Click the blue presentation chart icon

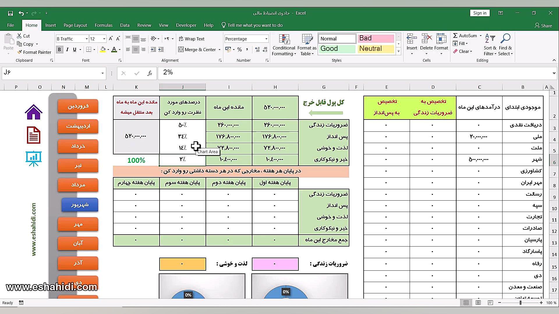click(33, 159)
